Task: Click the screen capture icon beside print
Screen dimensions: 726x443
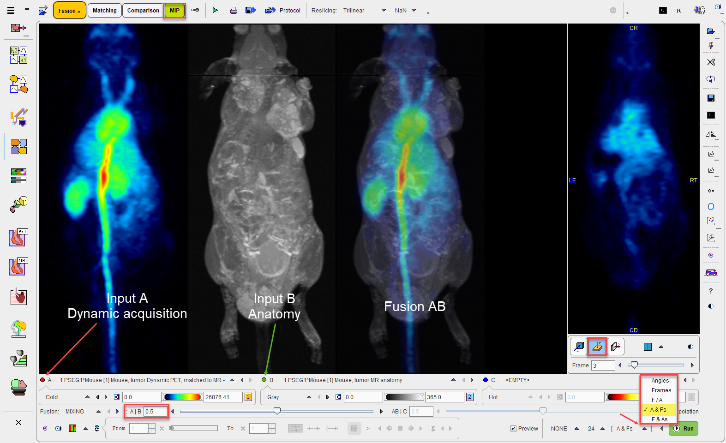Action: tap(251, 10)
